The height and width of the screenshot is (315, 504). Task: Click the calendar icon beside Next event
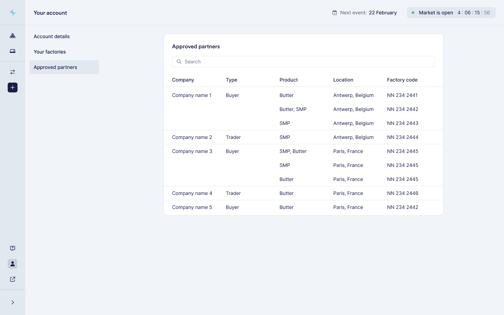[x=335, y=13]
